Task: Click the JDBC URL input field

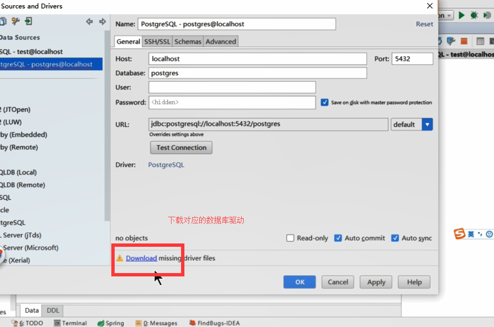Action: [268, 124]
